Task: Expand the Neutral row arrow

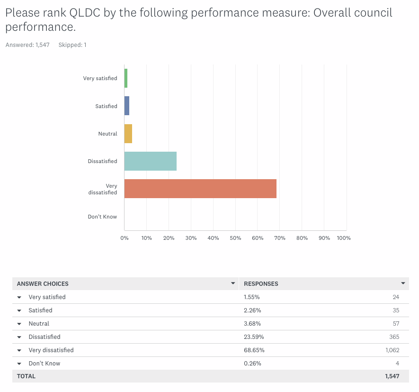Action: point(19,324)
